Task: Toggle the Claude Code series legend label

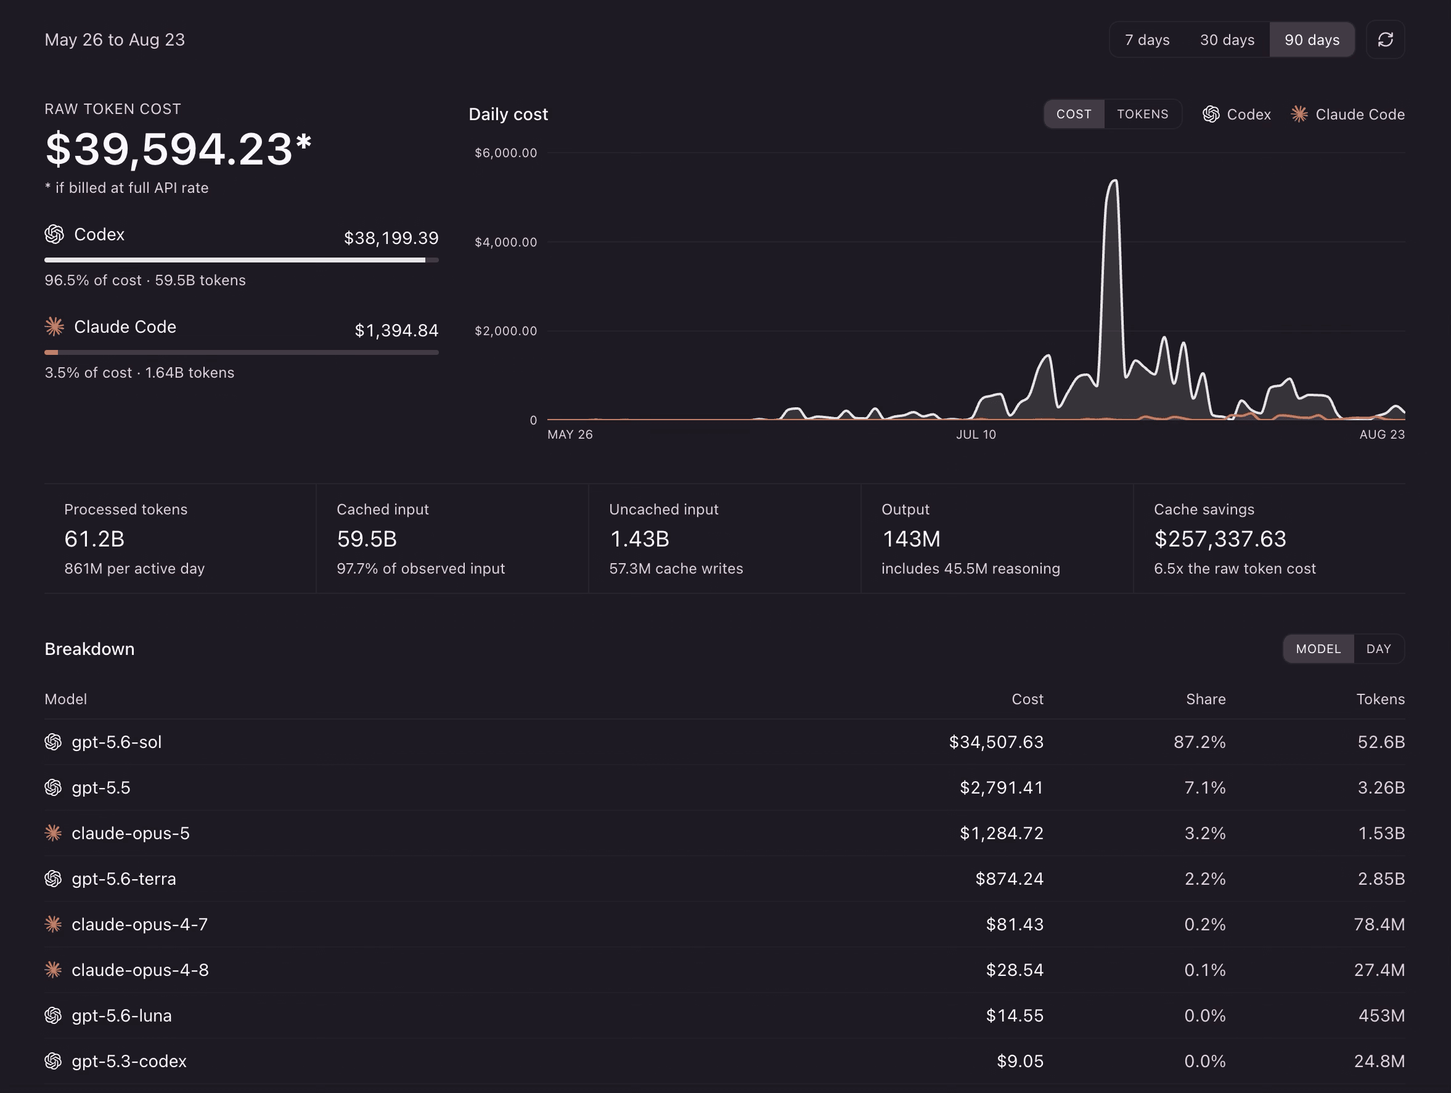Action: [1360, 114]
